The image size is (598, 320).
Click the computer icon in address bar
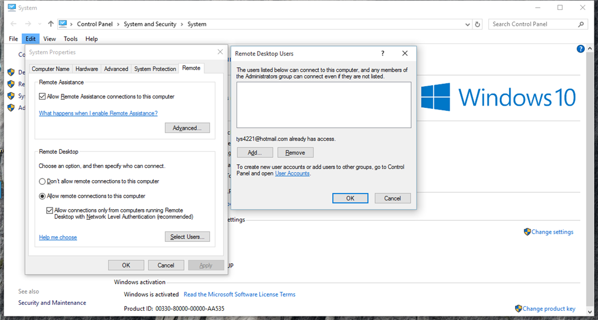pyautogui.click(x=63, y=24)
